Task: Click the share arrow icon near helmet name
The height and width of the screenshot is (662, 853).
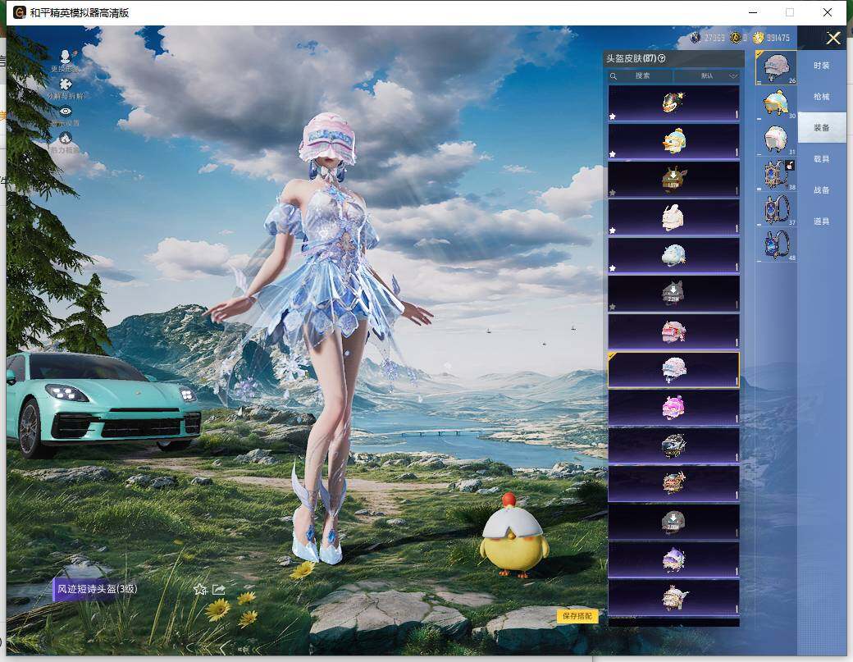Action: 219,590
